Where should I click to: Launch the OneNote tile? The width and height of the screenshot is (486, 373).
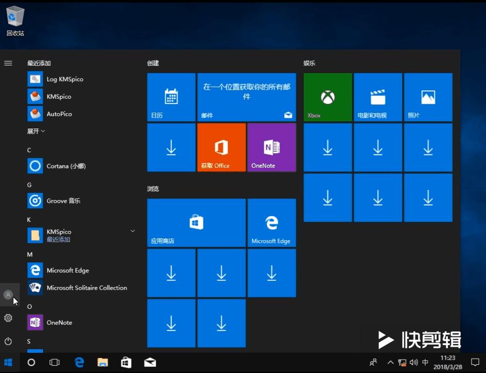(272, 147)
